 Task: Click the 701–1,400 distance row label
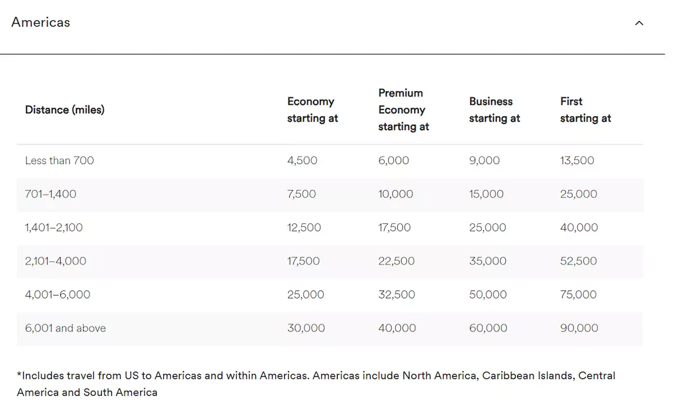point(50,194)
